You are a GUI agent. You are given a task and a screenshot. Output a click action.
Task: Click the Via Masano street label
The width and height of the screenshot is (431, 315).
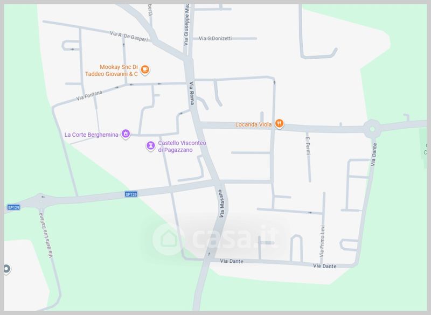tap(222, 204)
